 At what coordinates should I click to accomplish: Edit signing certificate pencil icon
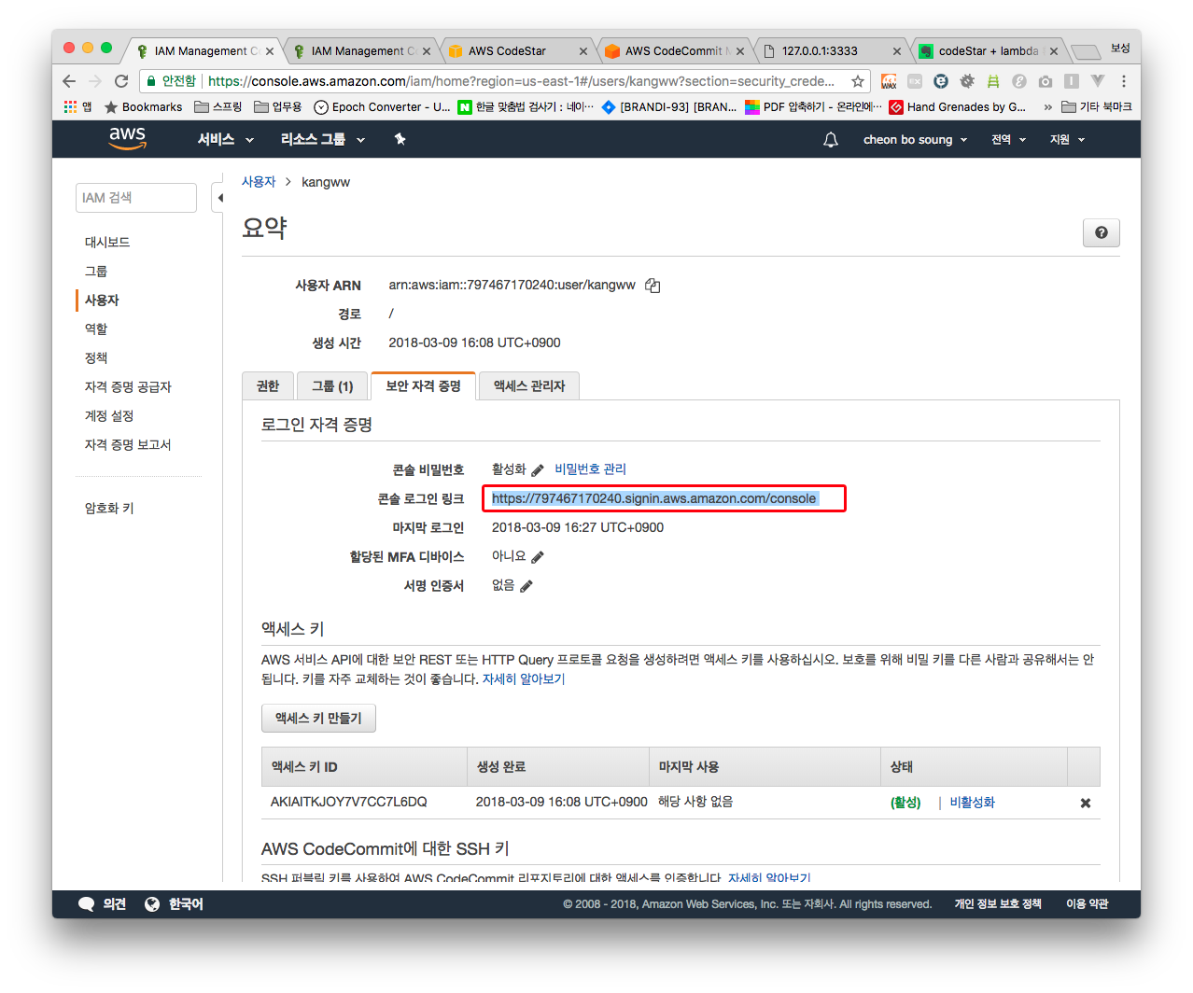coord(526,586)
